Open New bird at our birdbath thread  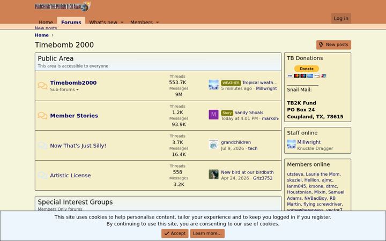click(x=247, y=172)
